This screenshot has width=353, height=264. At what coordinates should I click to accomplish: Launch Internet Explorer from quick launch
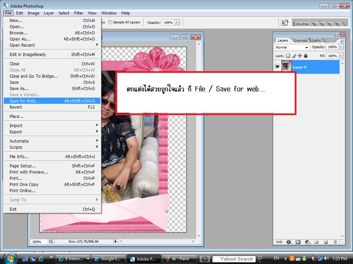coord(41,259)
